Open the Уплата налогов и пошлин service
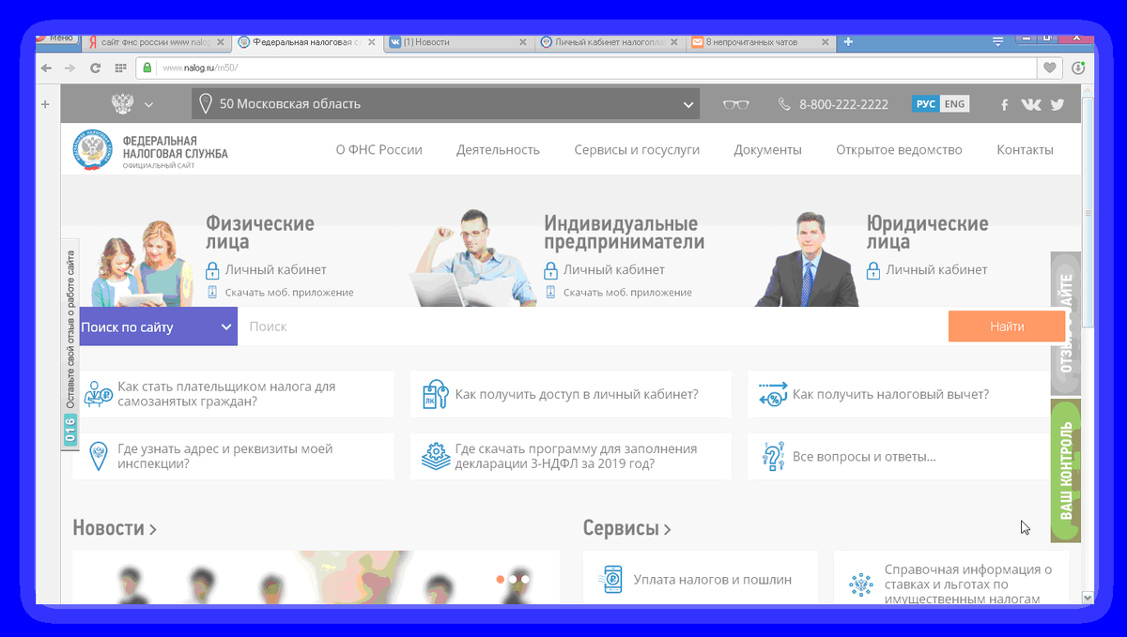Image resolution: width=1127 pixels, height=637 pixels. [712, 580]
